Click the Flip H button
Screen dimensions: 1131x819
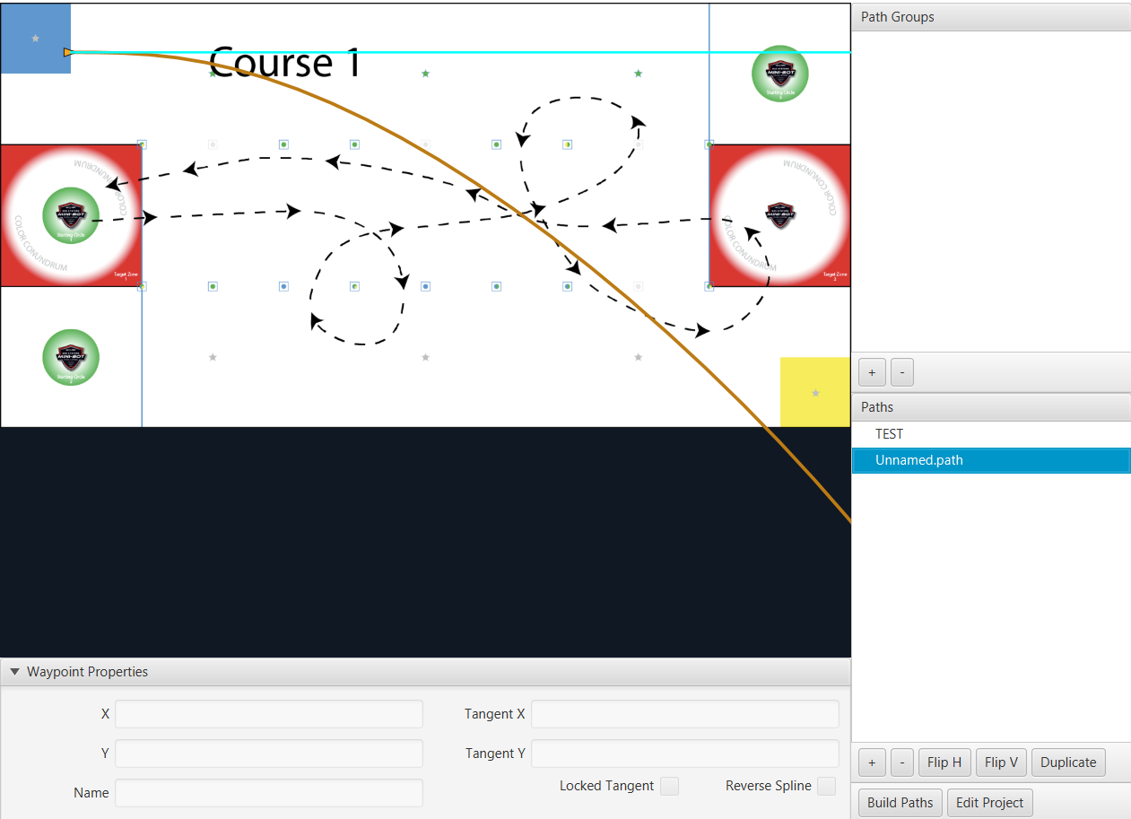coord(944,762)
